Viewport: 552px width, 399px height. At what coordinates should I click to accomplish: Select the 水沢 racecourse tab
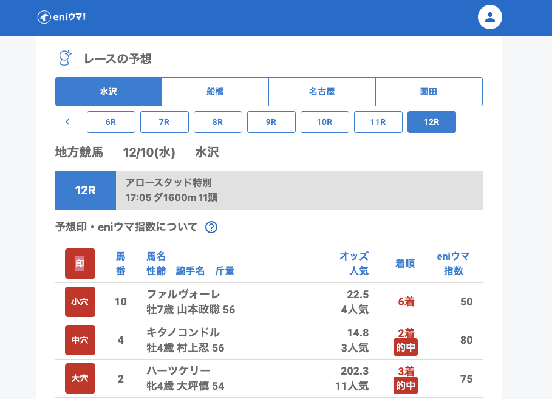tap(109, 92)
